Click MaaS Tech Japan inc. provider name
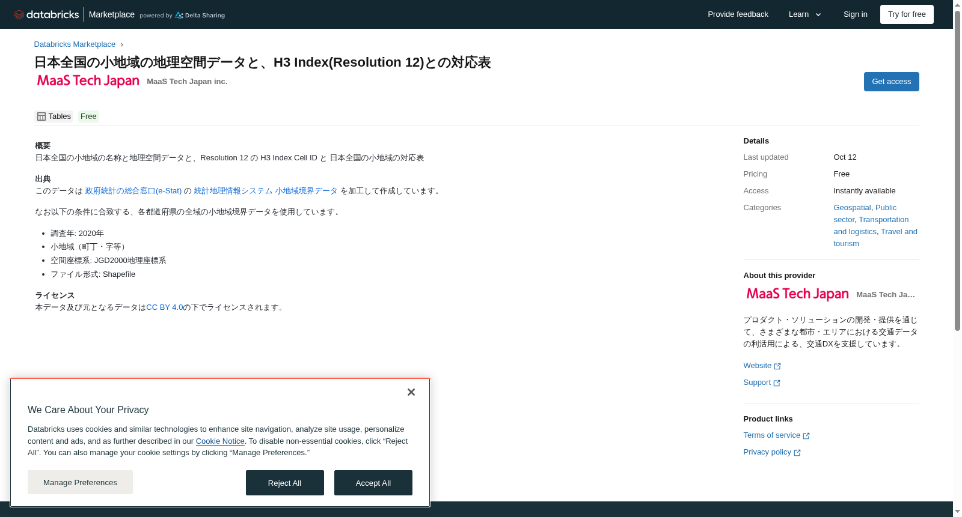 coord(187,82)
